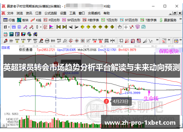Open the 设置 menu
This screenshot has height=132, width=183.
pos(63,13)
